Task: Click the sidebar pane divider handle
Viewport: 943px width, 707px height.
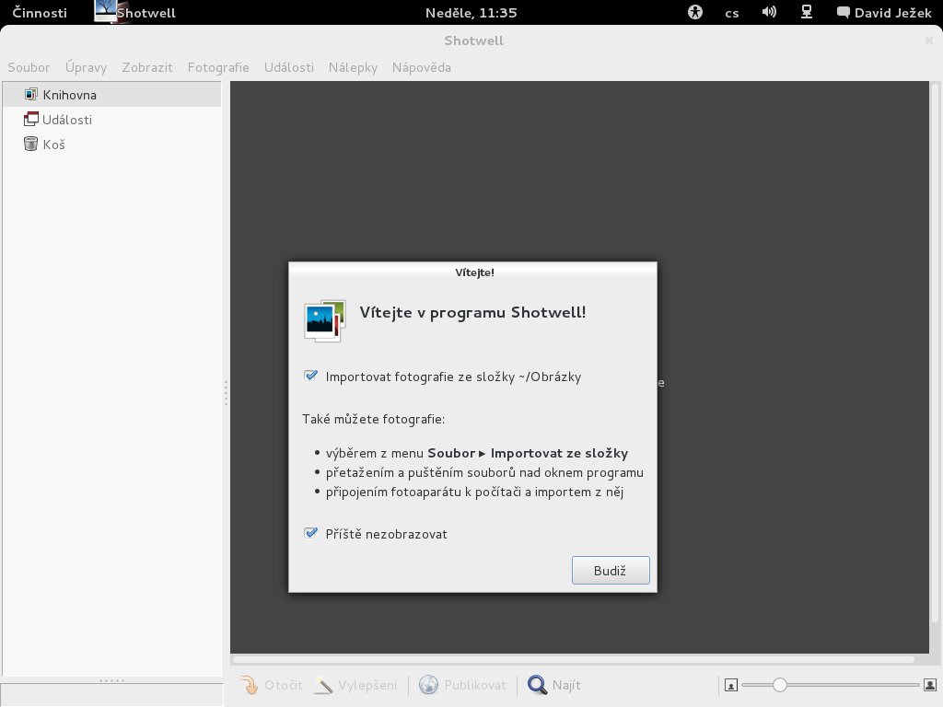Action: (x=227, y=392)
